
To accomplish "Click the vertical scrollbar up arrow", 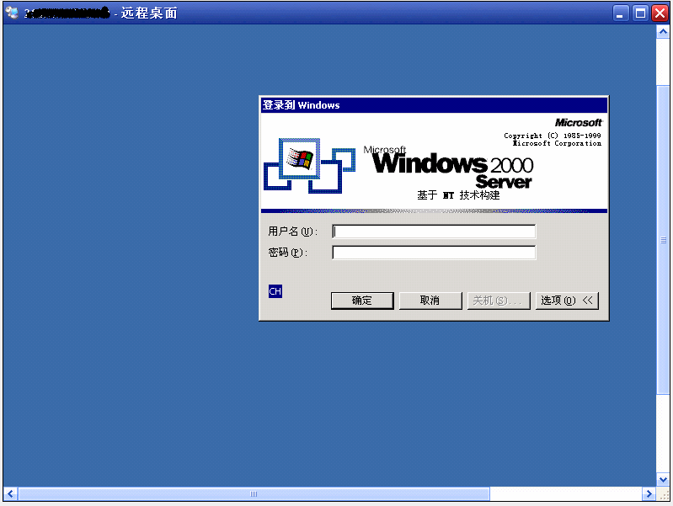I will pos(663,32).
